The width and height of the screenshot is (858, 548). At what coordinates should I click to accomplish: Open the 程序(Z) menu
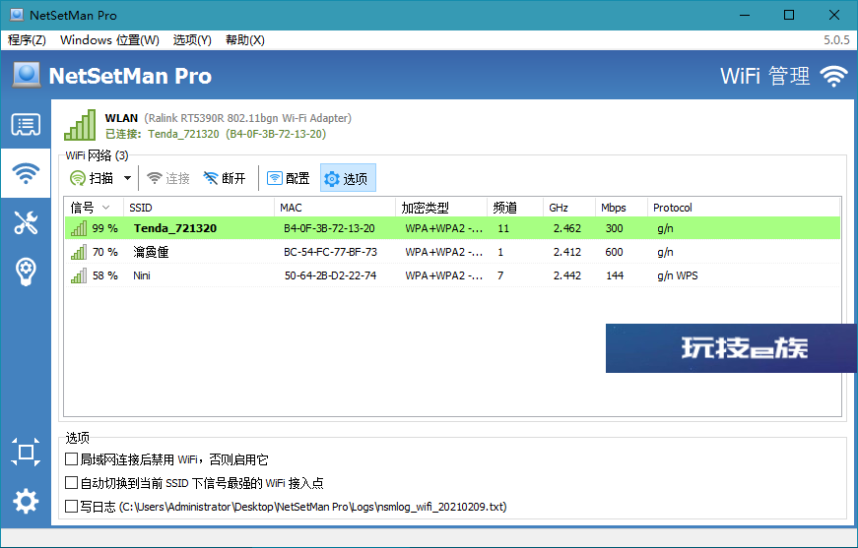(27, 40)
